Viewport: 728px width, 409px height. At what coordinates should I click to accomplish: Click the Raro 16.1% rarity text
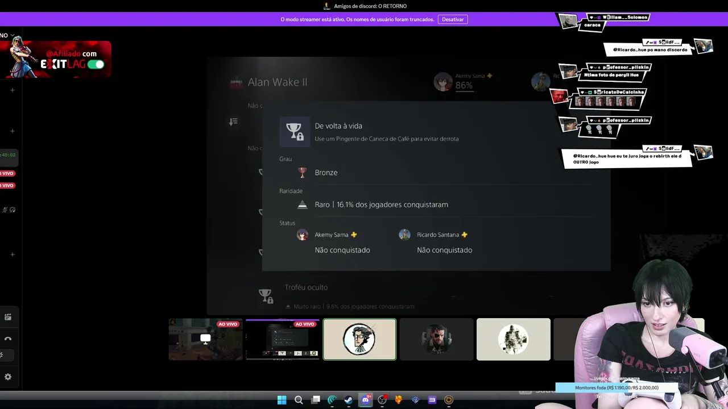click(382, 204)
